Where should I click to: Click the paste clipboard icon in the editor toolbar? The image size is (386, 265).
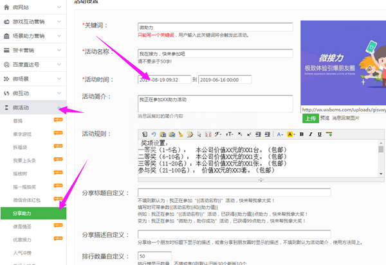pos(163,134)
